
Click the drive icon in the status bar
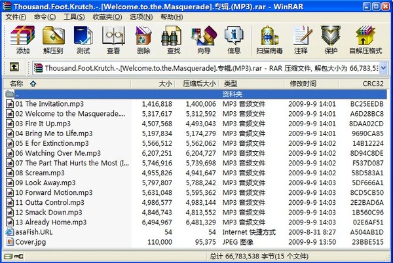pyautogui.click(x=9, y=256)
